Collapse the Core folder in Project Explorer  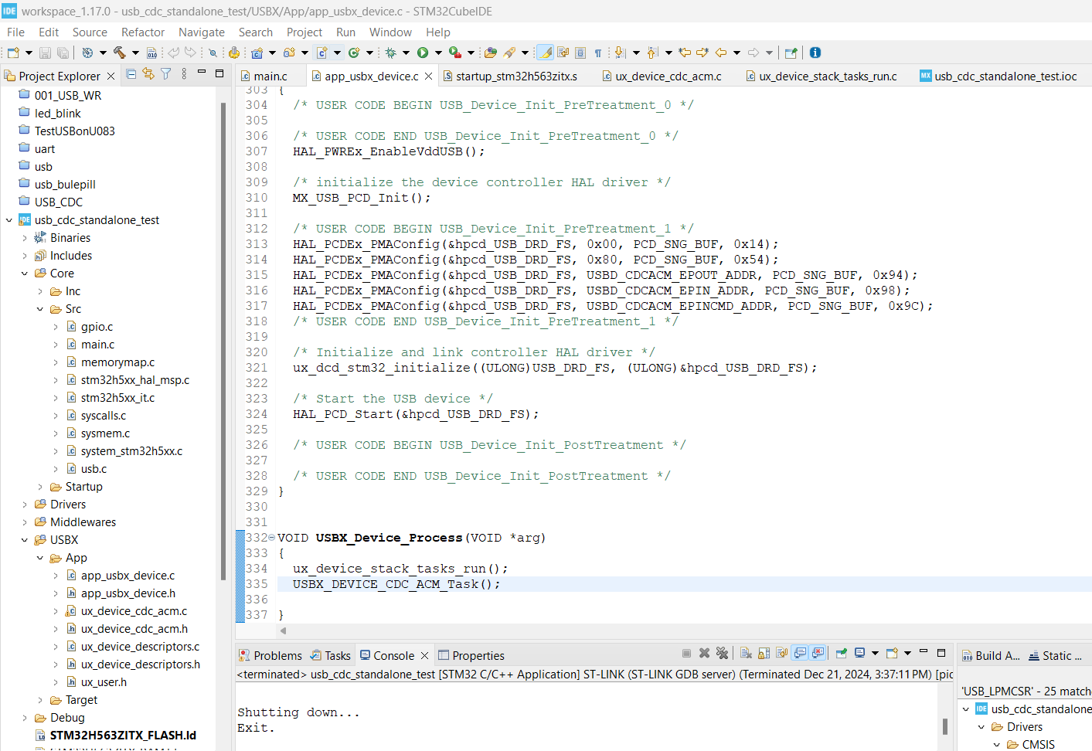point(24,273)
